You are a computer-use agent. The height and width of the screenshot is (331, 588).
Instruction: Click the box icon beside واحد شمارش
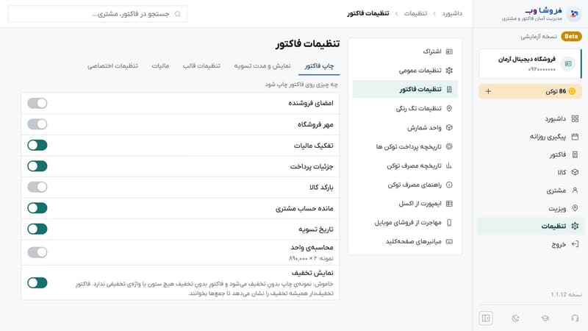pos(449,127)
